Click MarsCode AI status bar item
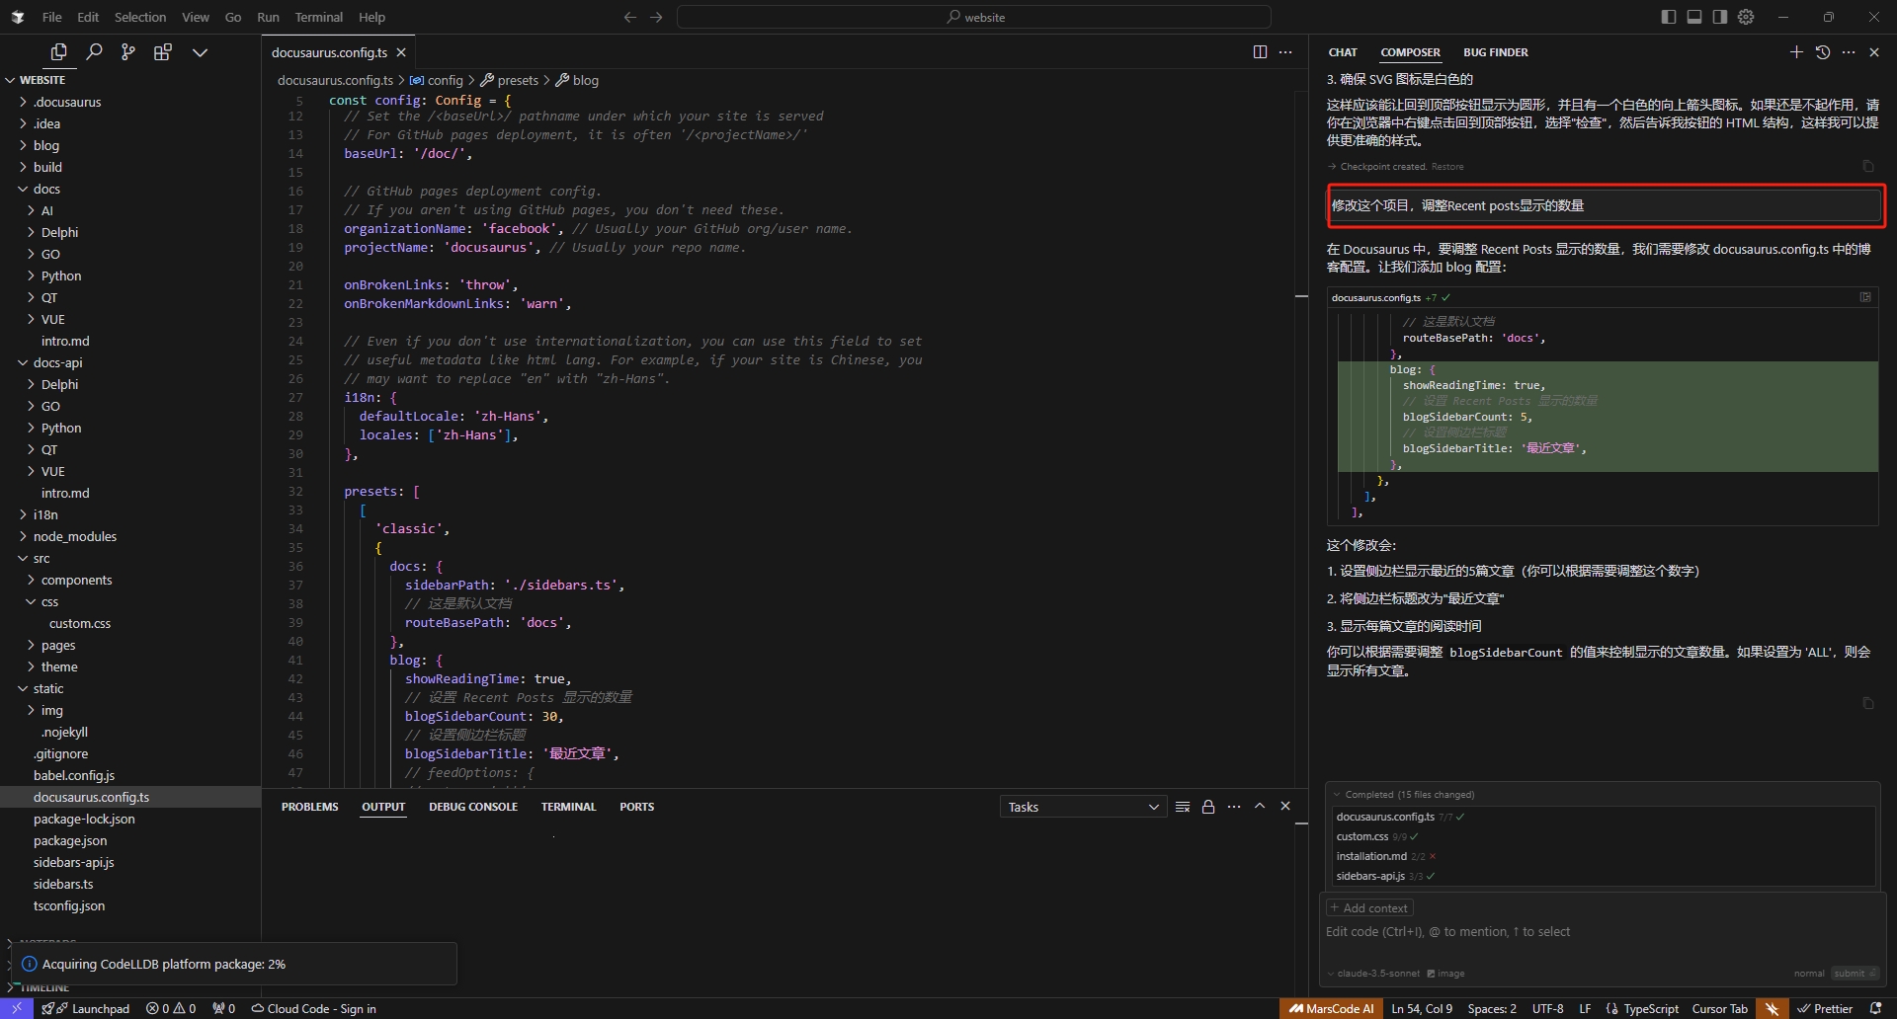The height and width of the screenshot is (1019, 1897). point(1330,1008)
